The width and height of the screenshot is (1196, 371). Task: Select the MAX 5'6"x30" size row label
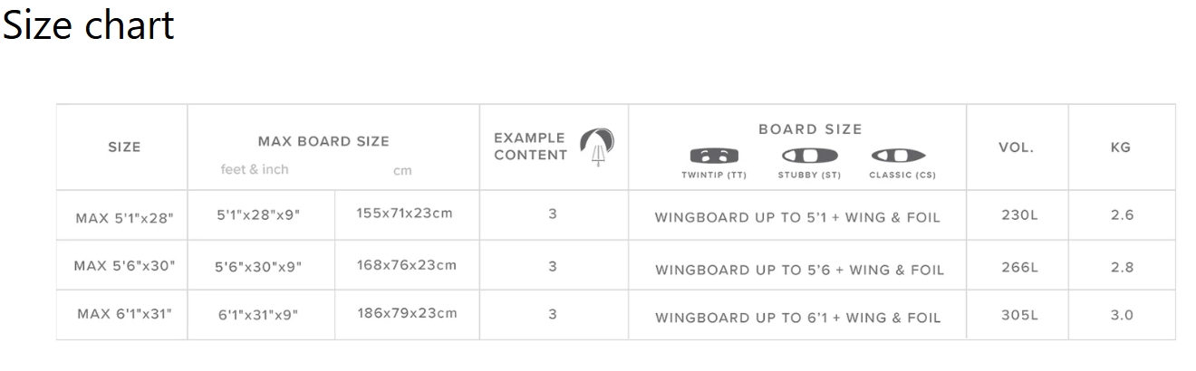124,266
